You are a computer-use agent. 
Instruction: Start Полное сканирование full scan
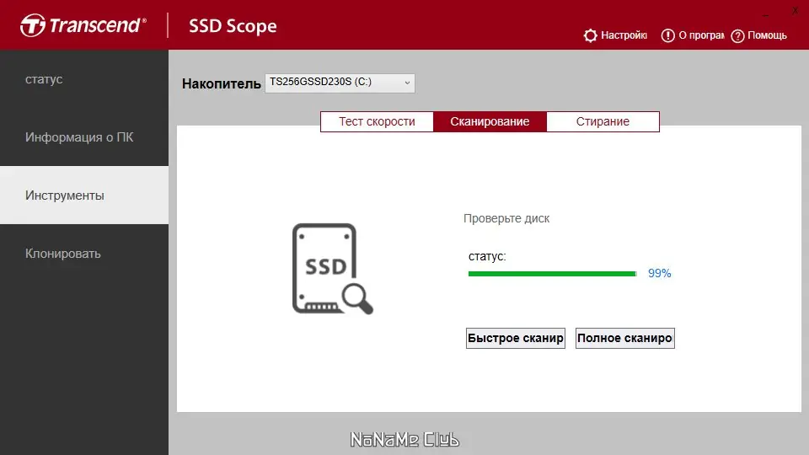[624, 339]
